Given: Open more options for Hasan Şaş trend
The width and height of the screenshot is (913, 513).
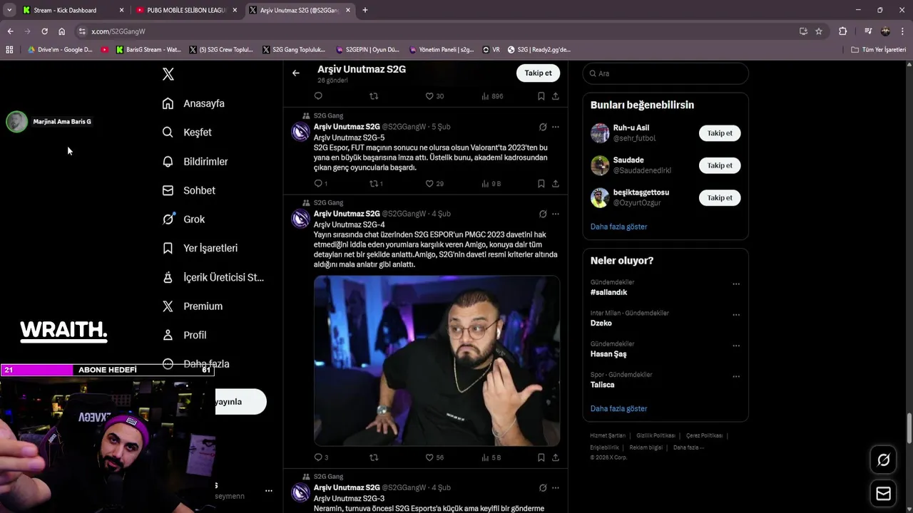Looking at the screenshot, I should point(736,346).
